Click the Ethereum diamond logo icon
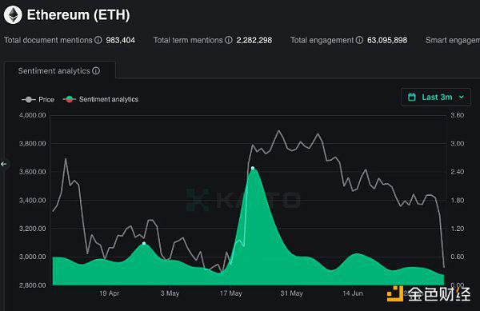 tap(13, 14)
